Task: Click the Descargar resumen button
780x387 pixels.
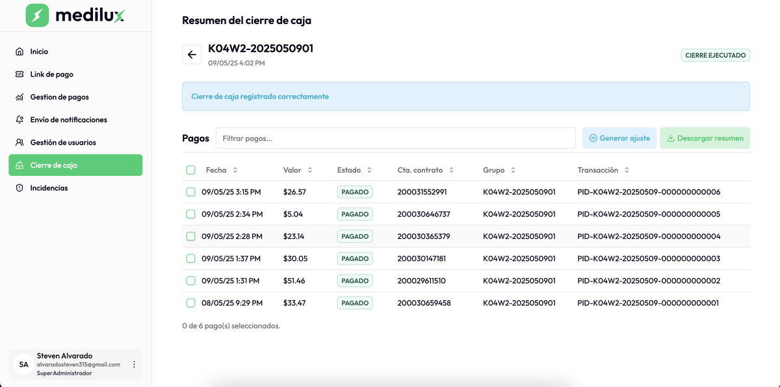Action: click(x=705, y=138)
